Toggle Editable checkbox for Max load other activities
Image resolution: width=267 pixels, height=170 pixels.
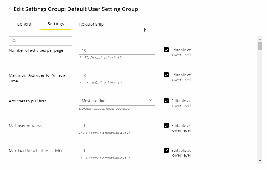[x=166, y=150]
